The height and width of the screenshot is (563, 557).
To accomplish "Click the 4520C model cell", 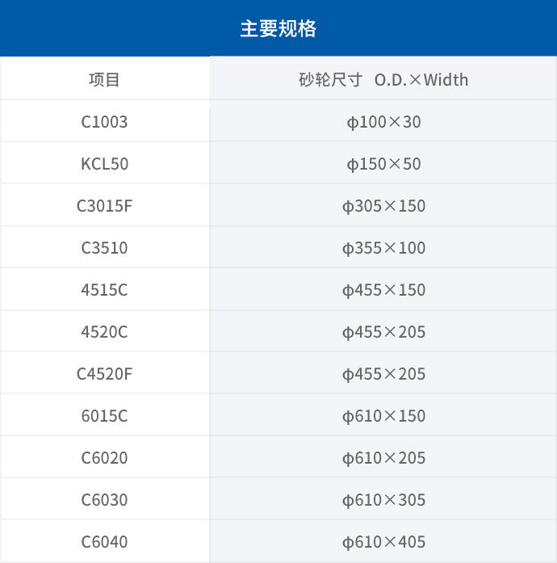I will tap(104, 332).
